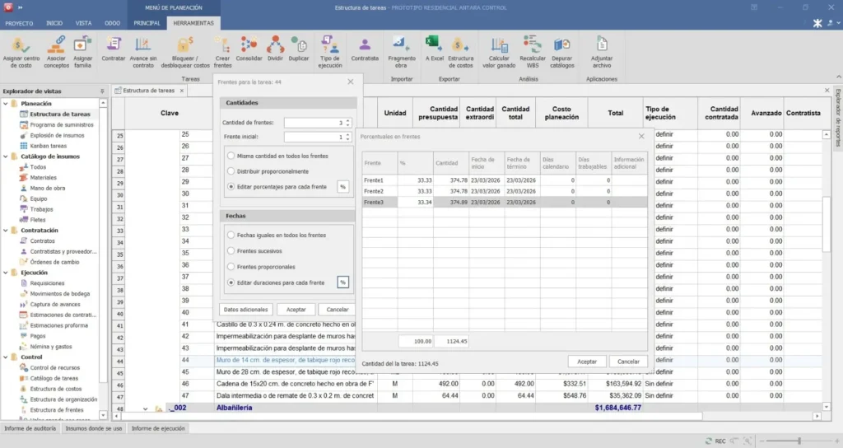The height and width of the screenshot is (448, 843).
Task: Select the Frentes sucesivos radio button
Action: pyautogui.click(x=231, y=250)
